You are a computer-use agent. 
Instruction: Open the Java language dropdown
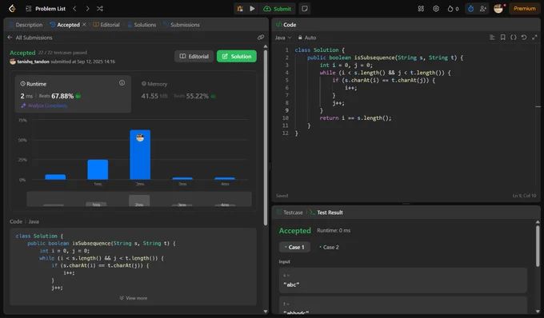pos(283,38)
